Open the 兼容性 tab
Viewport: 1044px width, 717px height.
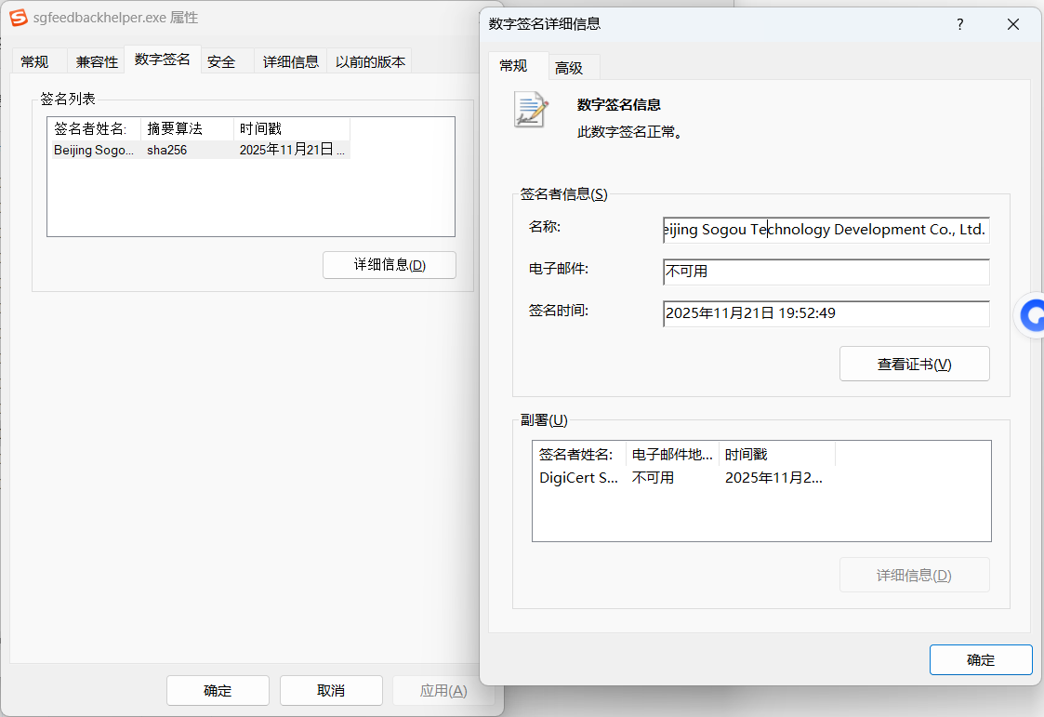(97, 62)
